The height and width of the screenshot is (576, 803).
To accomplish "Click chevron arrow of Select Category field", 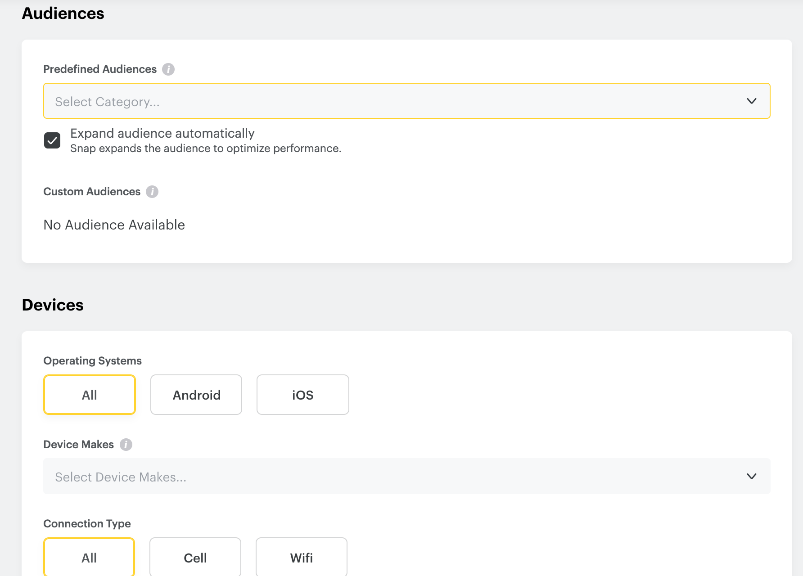I will [752, 101].
